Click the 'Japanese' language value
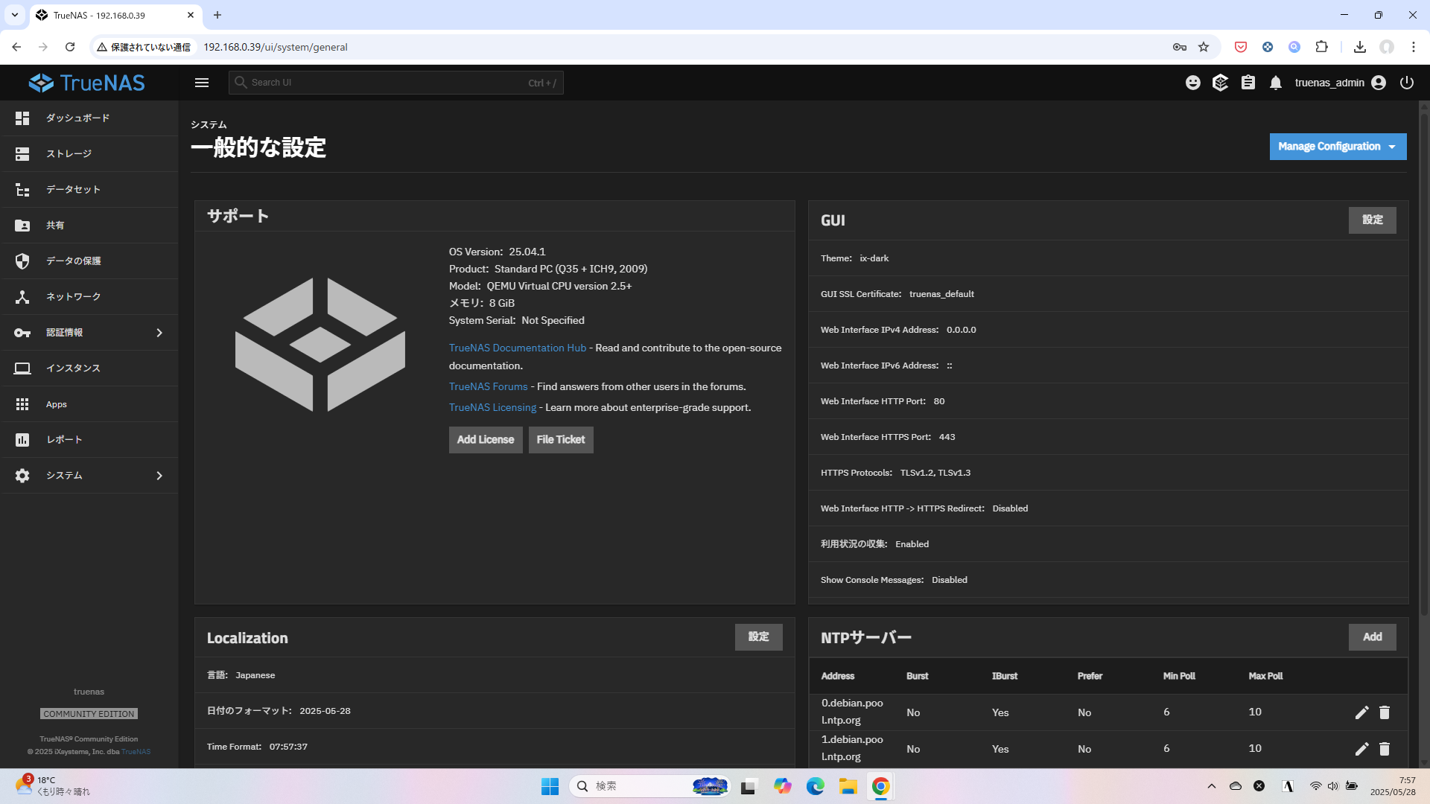 pyautogui.click(x=255, y=675)
